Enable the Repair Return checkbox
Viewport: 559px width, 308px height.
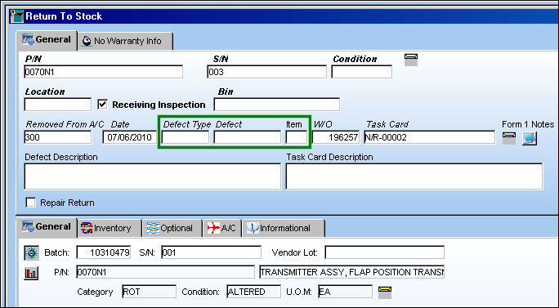point(31,203)
